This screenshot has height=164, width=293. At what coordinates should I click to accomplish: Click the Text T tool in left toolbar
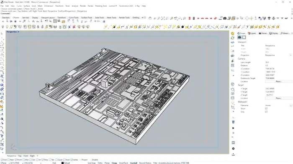click(x=2, y=136)
